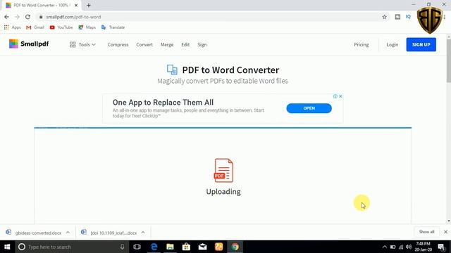Click Show all downloads
Image resolution: width=451 pixels, height=253 pixels.
click(426, 232)
